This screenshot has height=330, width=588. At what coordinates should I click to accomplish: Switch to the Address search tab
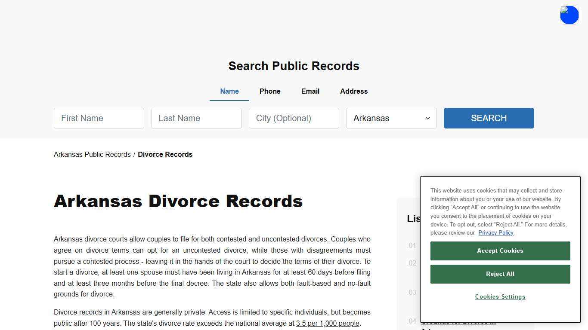click(354, 91)
